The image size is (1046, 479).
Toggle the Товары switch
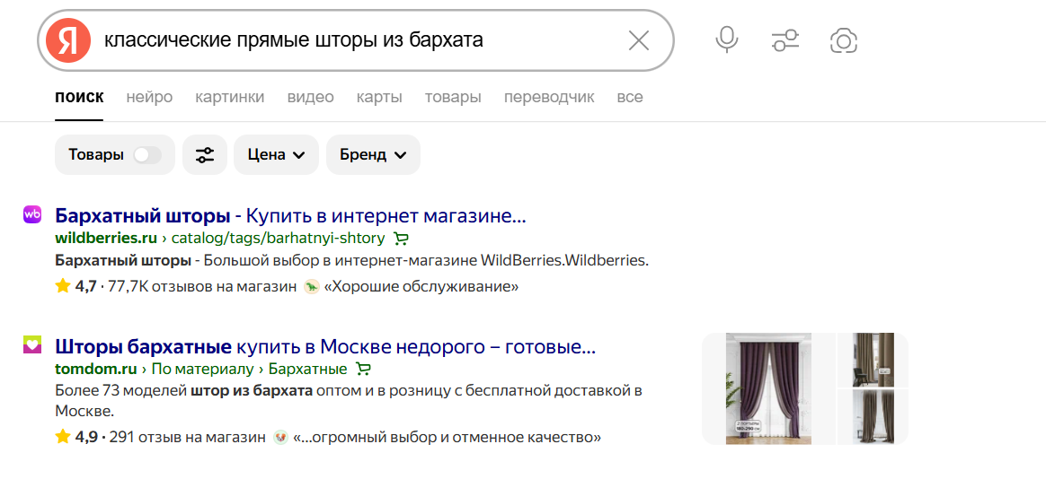(x=146, y=155)
